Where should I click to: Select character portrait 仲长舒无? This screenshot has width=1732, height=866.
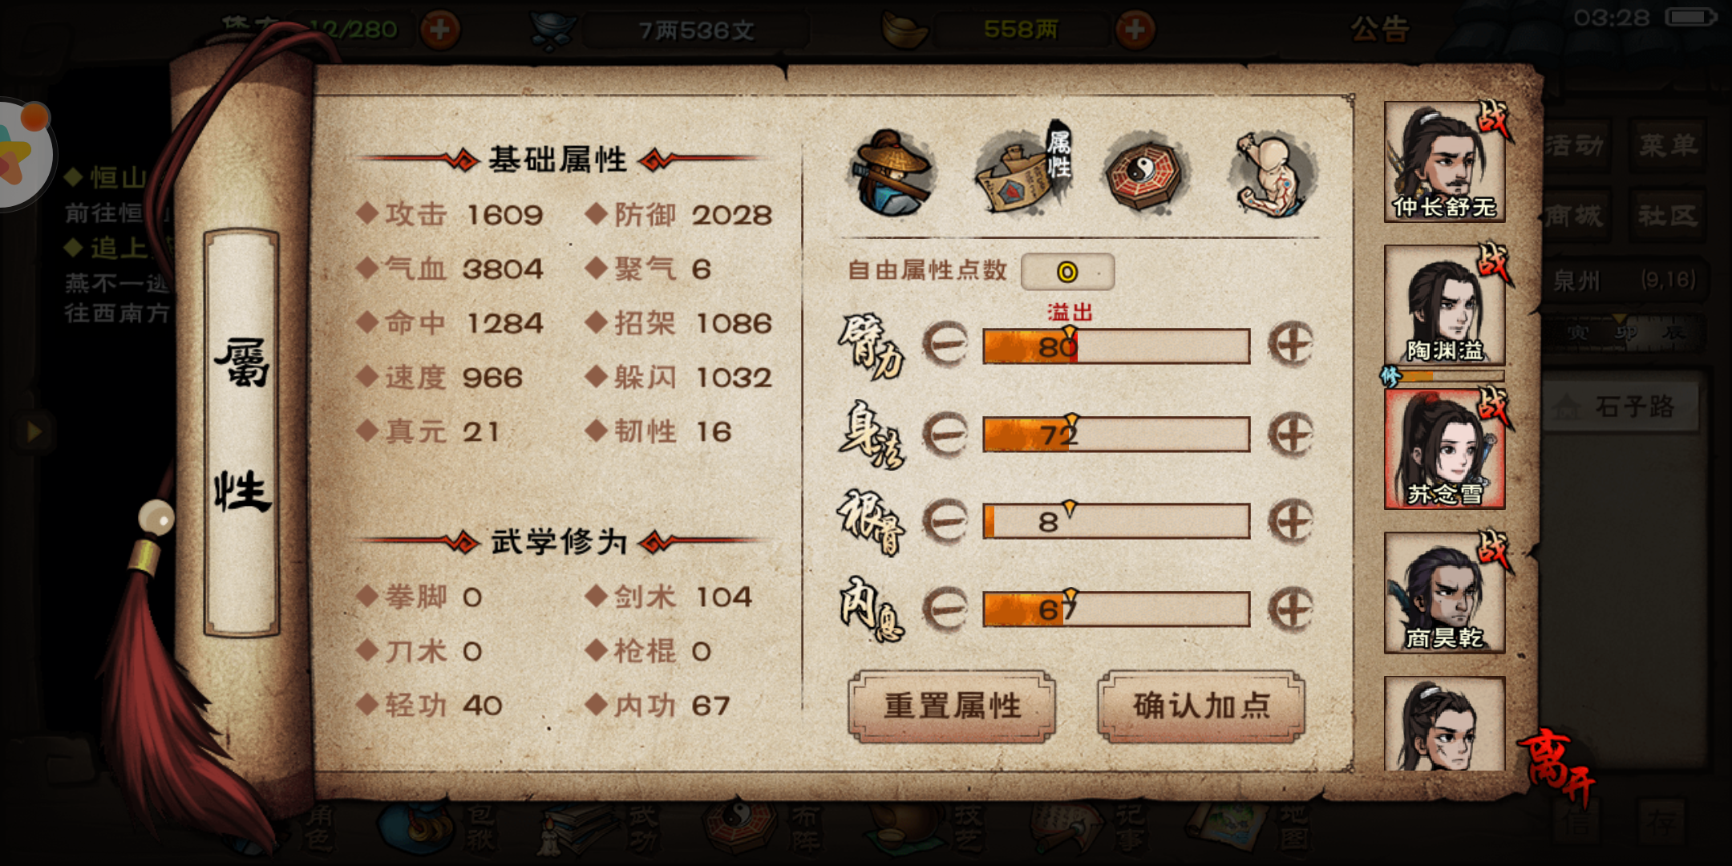(x=1444, y=162)
